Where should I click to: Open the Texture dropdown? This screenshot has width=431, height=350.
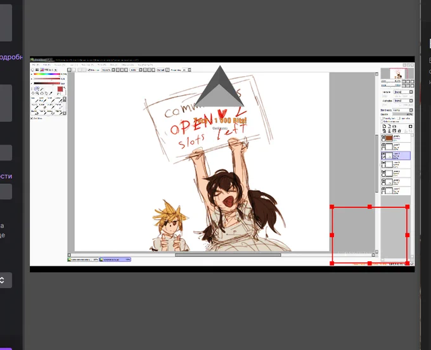[402, 92]
